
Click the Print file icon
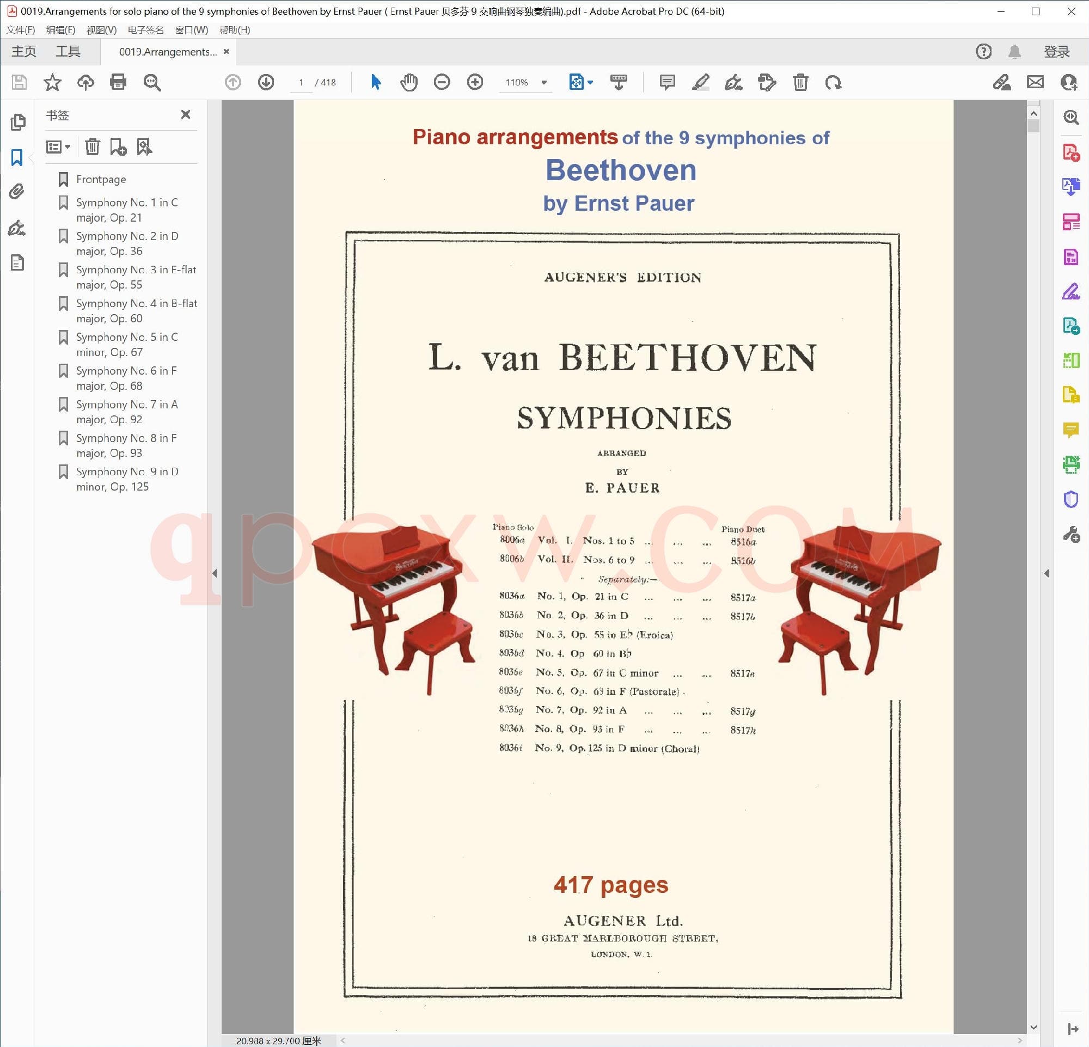[118, 82]
